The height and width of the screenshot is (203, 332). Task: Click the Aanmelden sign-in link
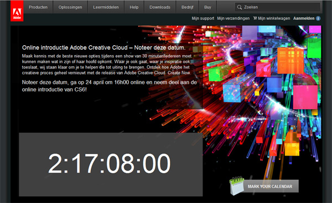point(304,18)
